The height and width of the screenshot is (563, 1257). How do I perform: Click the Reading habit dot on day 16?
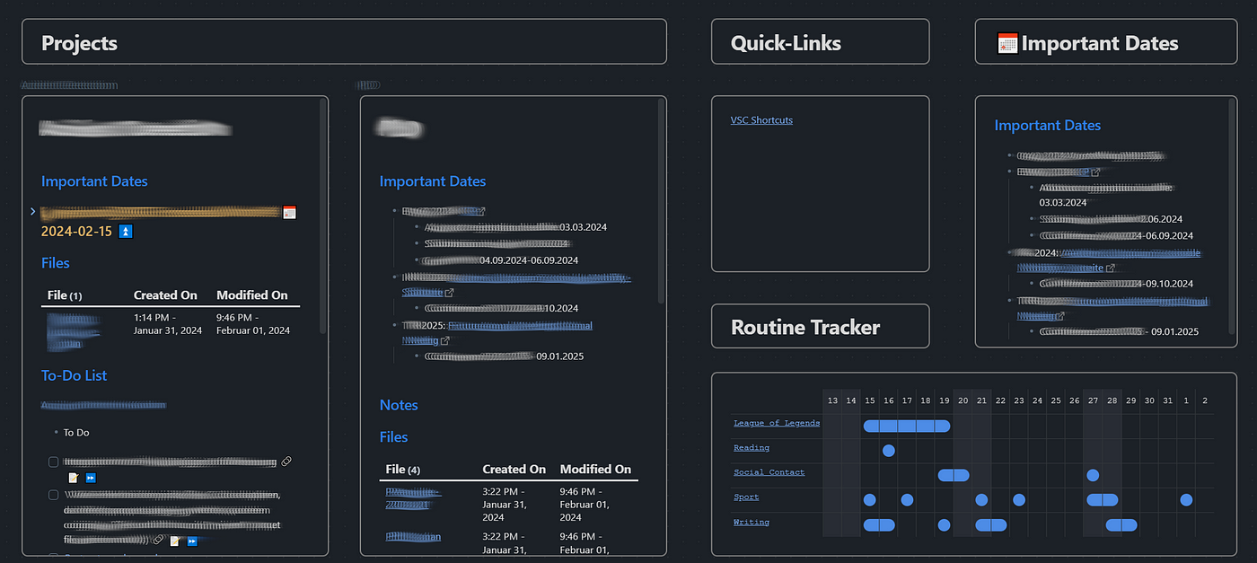pos(888,450)
